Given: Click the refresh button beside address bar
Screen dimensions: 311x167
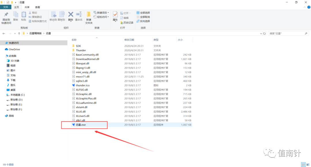Looking at the screenshot, I should [264, 33].
